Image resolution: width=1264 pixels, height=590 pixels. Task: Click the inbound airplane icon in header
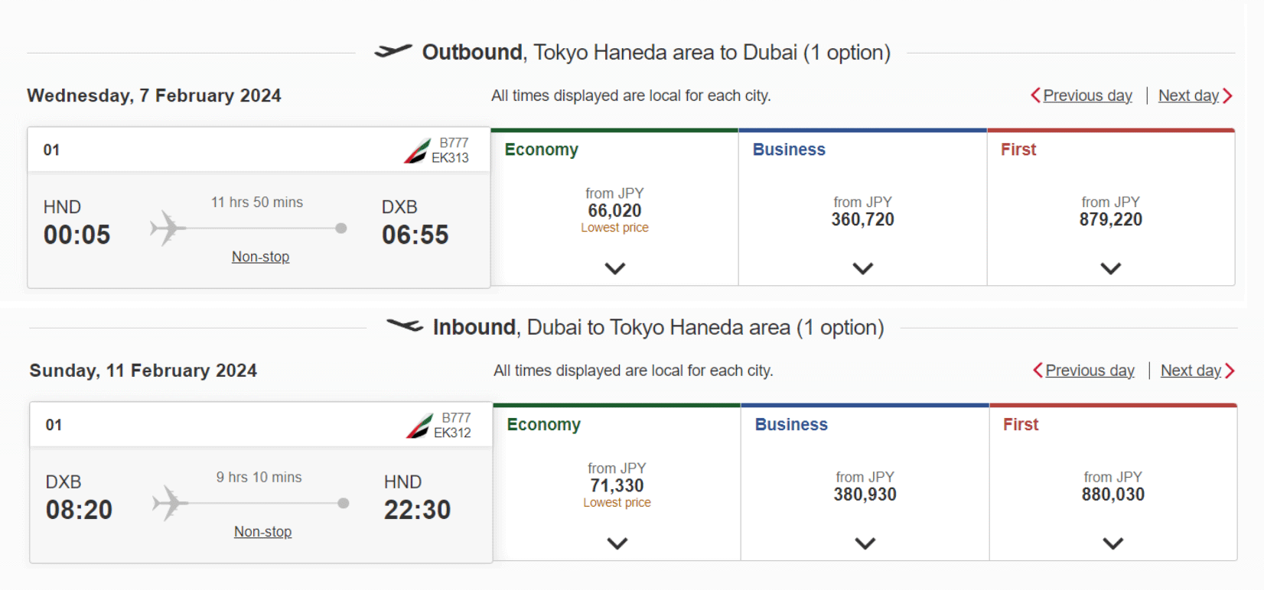[x=405, y=326]
